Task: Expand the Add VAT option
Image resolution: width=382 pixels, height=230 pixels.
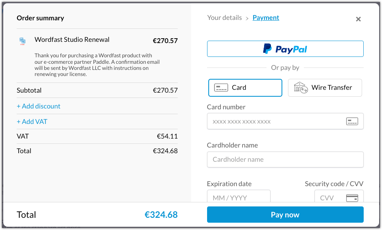Action: click(x=32, y=122)
